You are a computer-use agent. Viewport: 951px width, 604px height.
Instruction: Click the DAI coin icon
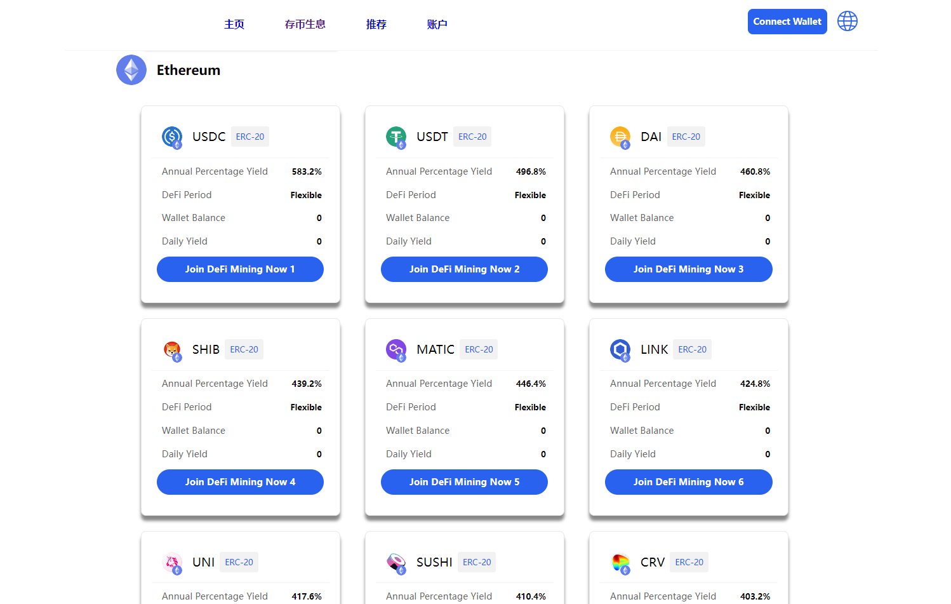pyautogui.click(x=620, y=137)
